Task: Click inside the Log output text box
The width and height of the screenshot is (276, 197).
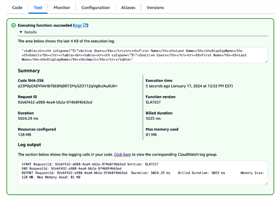Action: click(x=143, y=173)
